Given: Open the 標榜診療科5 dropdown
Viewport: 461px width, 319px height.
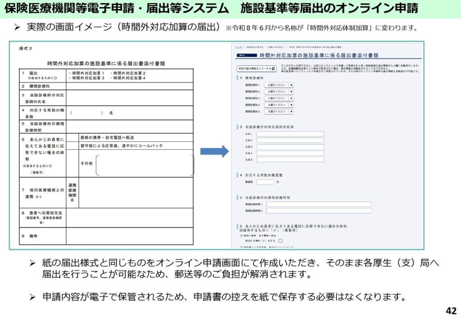Looking at the screenshot, I should [x=279, y=111].
